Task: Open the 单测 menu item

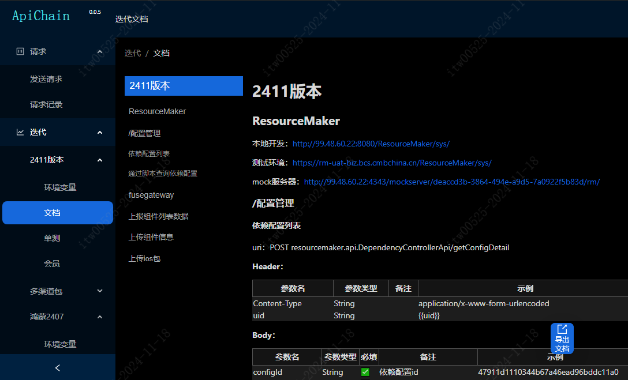Action: (x=52, y=238)
